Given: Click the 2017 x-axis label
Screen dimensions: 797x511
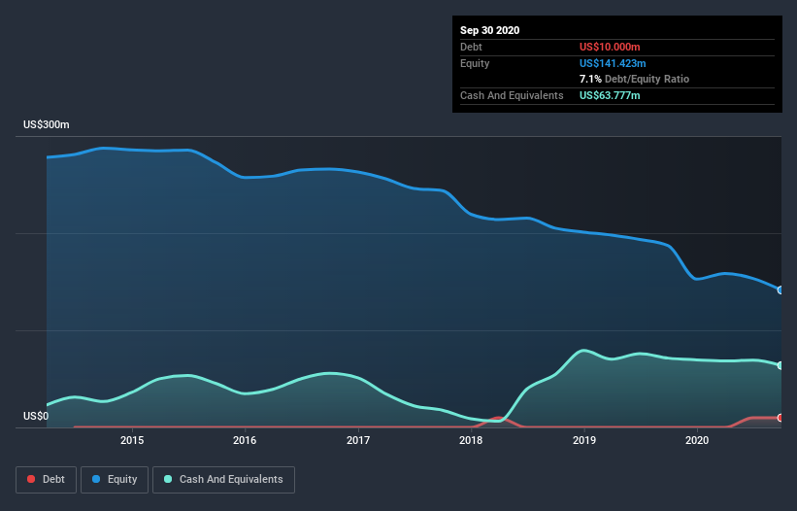Looking at the screenshot, I should (358, 440).
